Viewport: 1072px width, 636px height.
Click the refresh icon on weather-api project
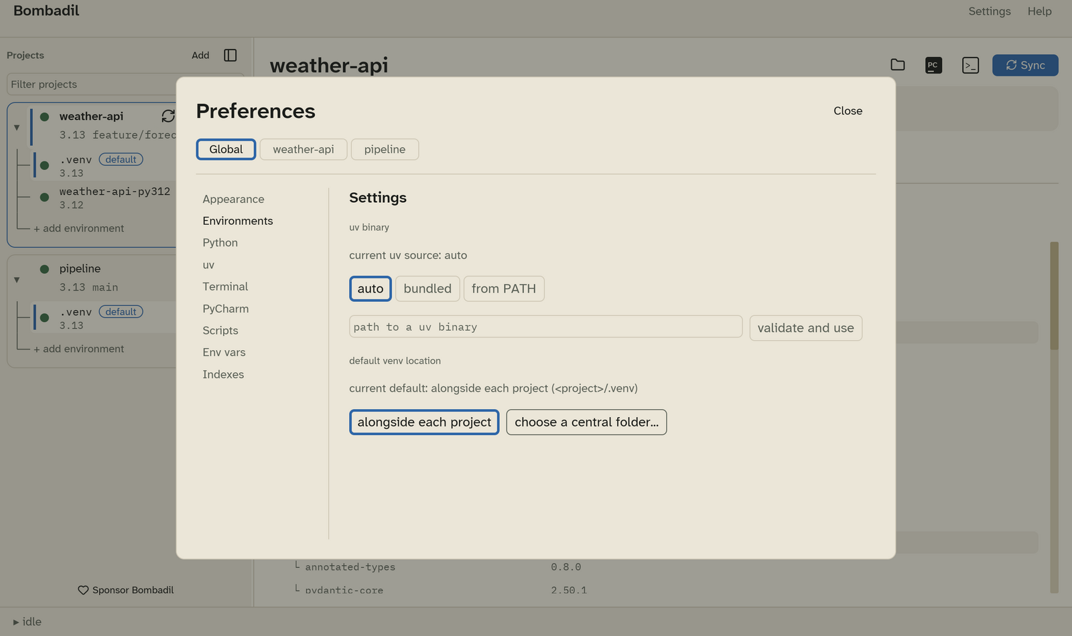[x=168, y=116]
